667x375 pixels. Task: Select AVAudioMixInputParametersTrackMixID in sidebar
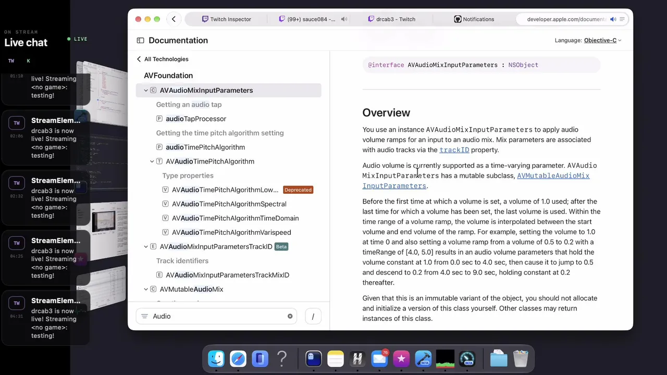227,275
